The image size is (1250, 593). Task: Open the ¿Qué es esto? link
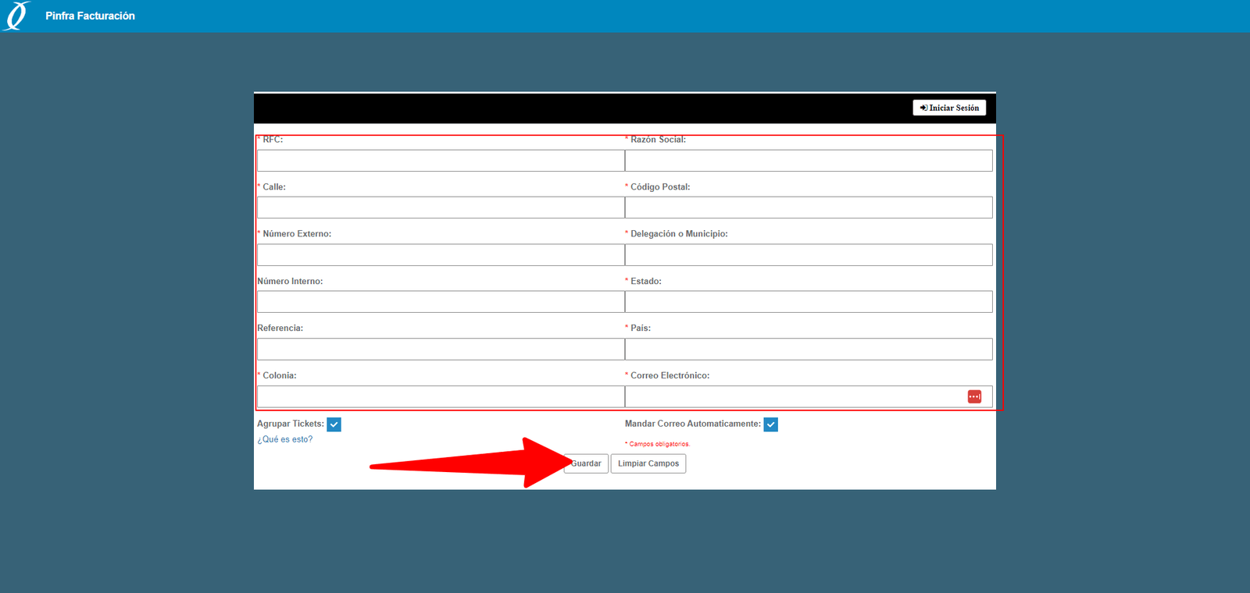(x=285, y=439)
